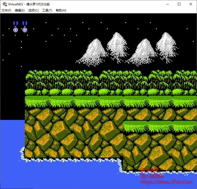Open the 编辑(E) menu
This screenshot has height=189, width=197.
tap(20, 10)
